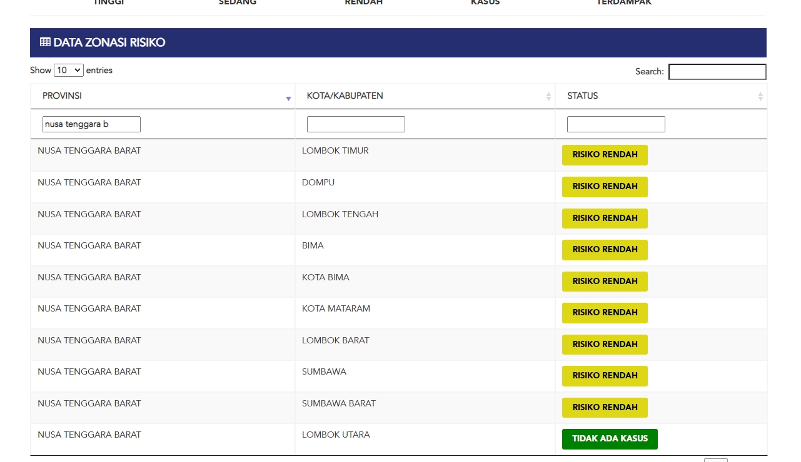801x462 pixels.
Task: Click RISIKO RENDAH badge for DOMPU
Action: point(605,187)
